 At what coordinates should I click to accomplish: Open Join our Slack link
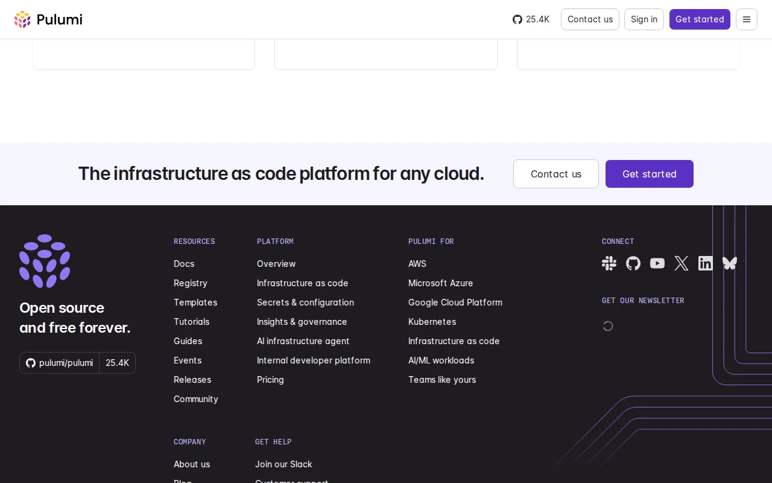(x=283, y=464)
